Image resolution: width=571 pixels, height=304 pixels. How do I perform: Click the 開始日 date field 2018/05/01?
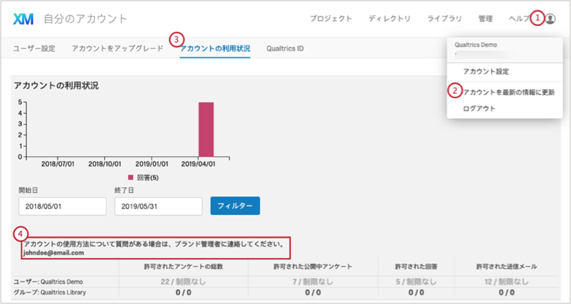pyautogui.click(x=63, y=206)
